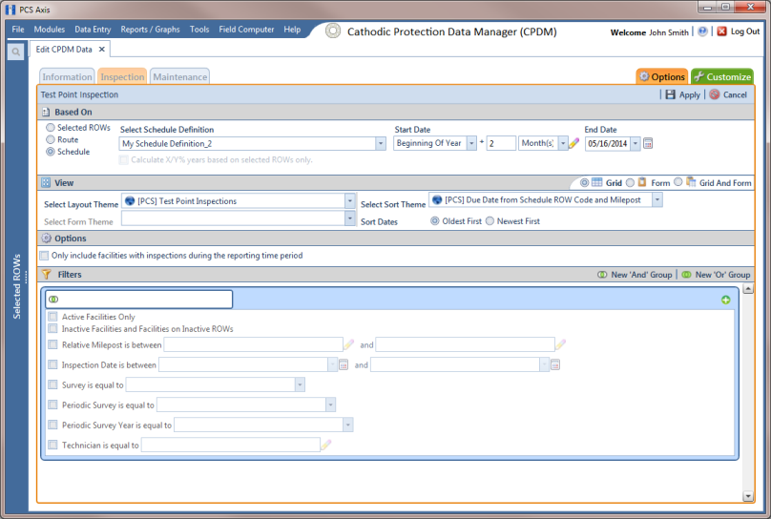Click scrollbar up arrow in filters
This screenshot has height=519, width=771.
tap(748, 289)
